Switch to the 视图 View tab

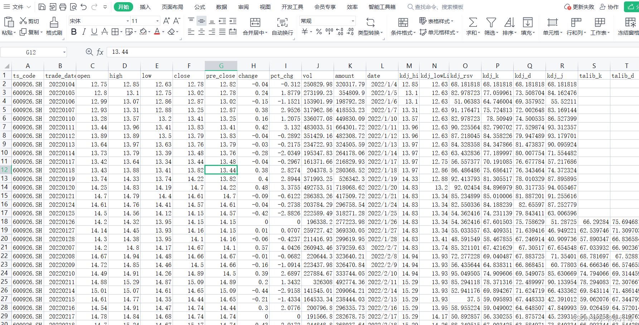[x=265, y=7]
